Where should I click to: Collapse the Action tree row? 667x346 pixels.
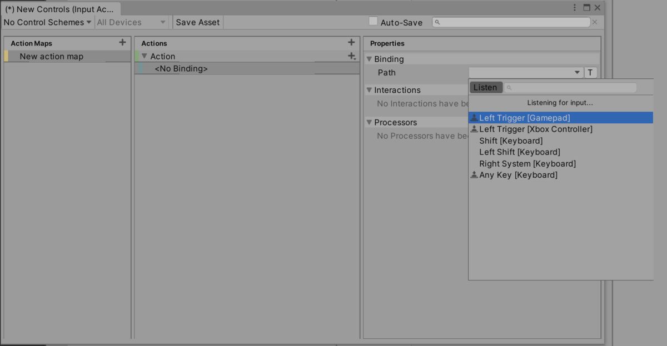[x=145, y=56]
